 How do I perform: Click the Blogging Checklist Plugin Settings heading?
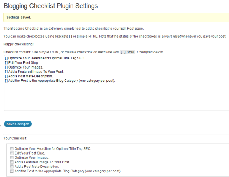click(x=51, y=6)
